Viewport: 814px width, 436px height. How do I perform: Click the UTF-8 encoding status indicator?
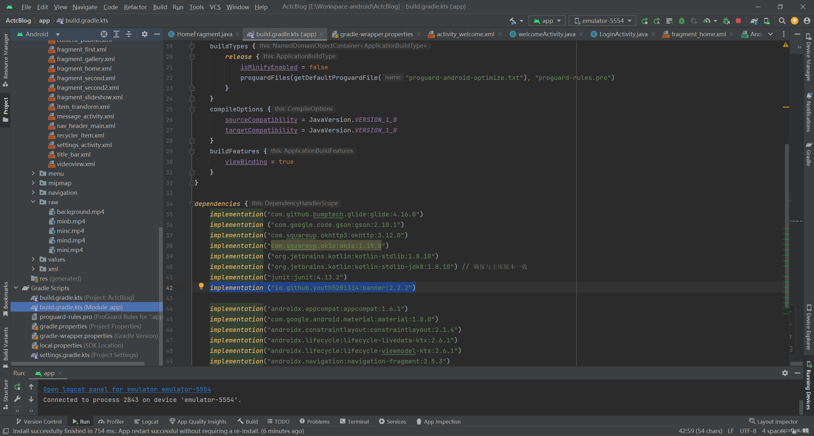[748, 431]
